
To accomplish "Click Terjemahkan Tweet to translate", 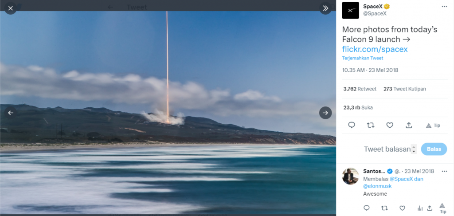I will [x=363, y=58].
